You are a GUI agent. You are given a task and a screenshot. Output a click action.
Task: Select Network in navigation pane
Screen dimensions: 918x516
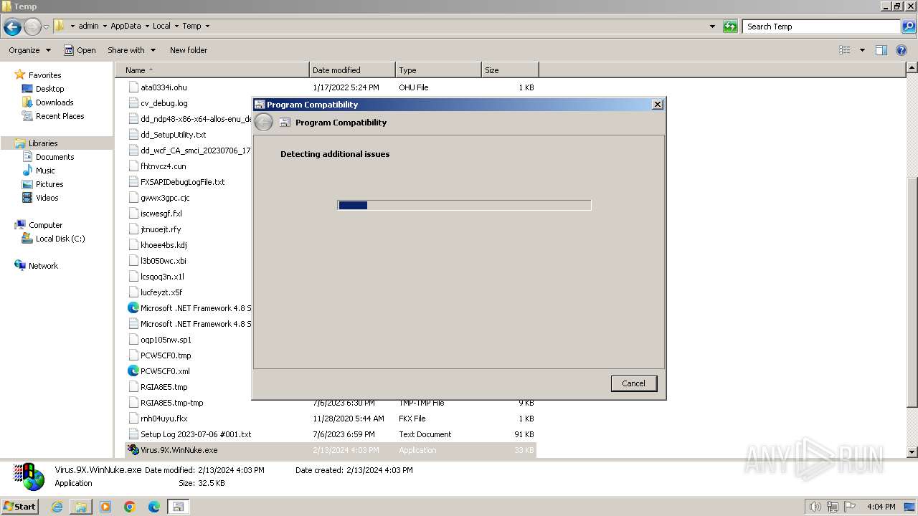[x=43, y=266]
